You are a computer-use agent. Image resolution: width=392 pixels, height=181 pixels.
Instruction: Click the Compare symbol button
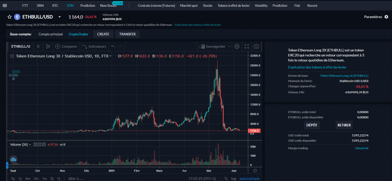(66, 47)
